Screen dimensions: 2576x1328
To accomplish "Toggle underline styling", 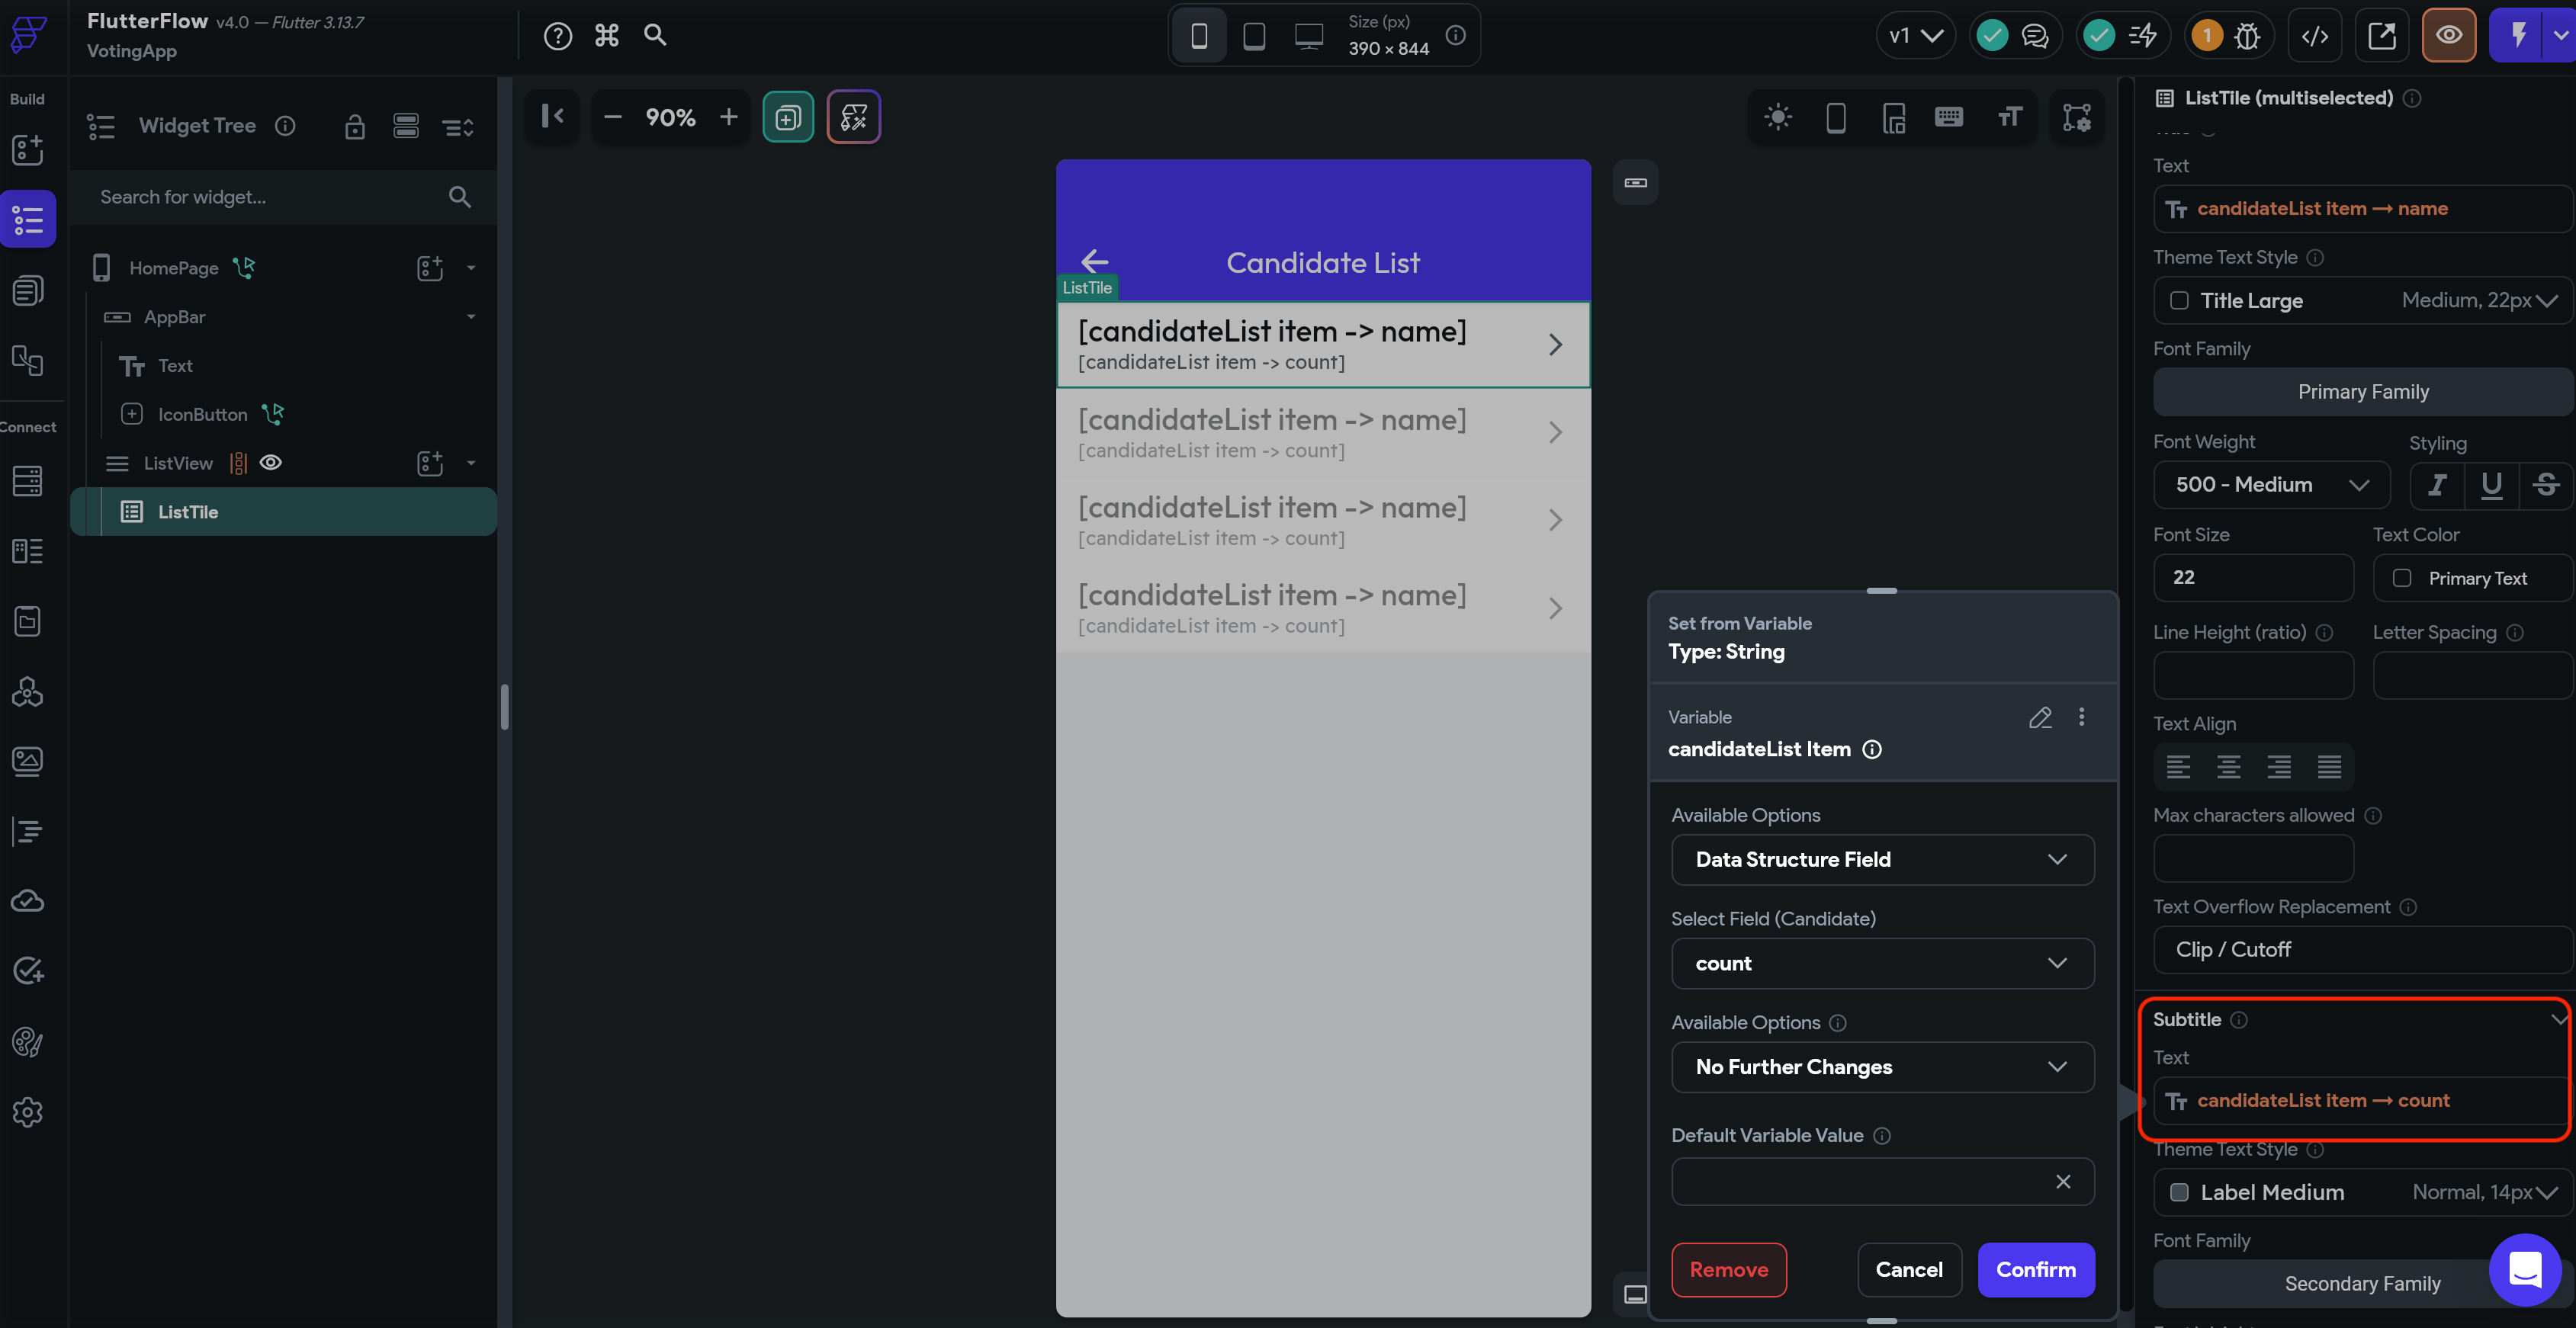I will click(2491, 485).
